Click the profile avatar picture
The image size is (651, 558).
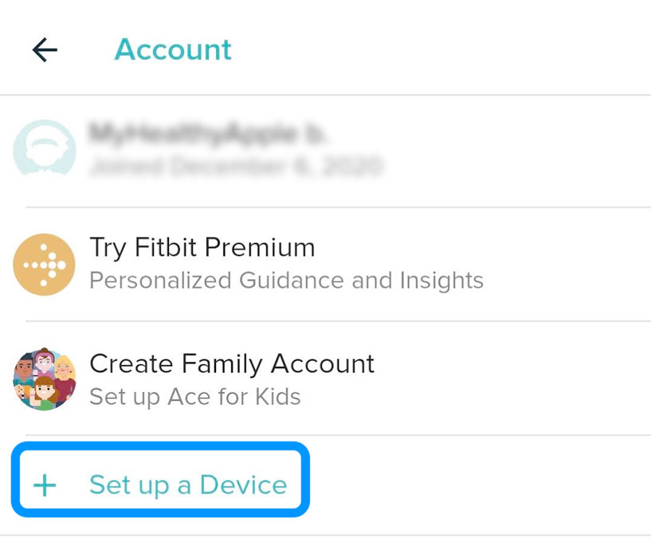pos(45,149)
